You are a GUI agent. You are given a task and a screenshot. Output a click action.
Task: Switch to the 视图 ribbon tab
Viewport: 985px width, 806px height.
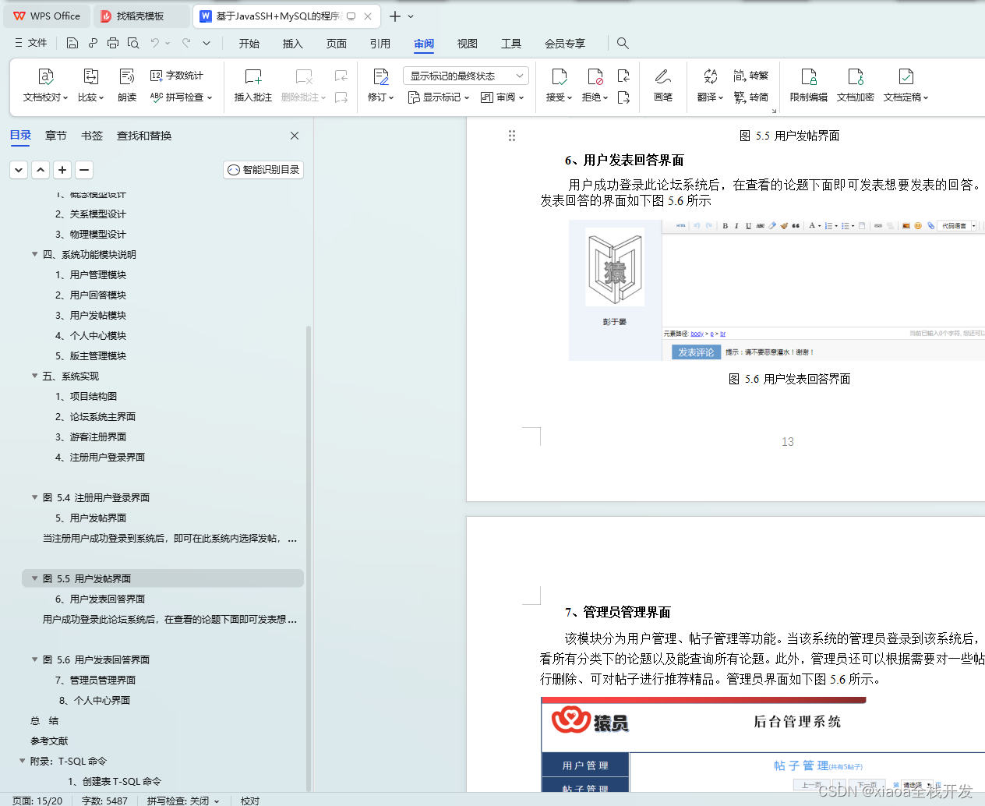coord(467,44)
